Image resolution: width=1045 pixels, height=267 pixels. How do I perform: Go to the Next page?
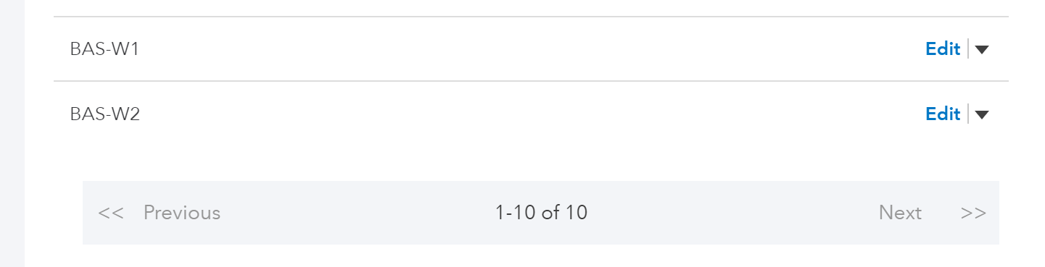pos(900,213)
